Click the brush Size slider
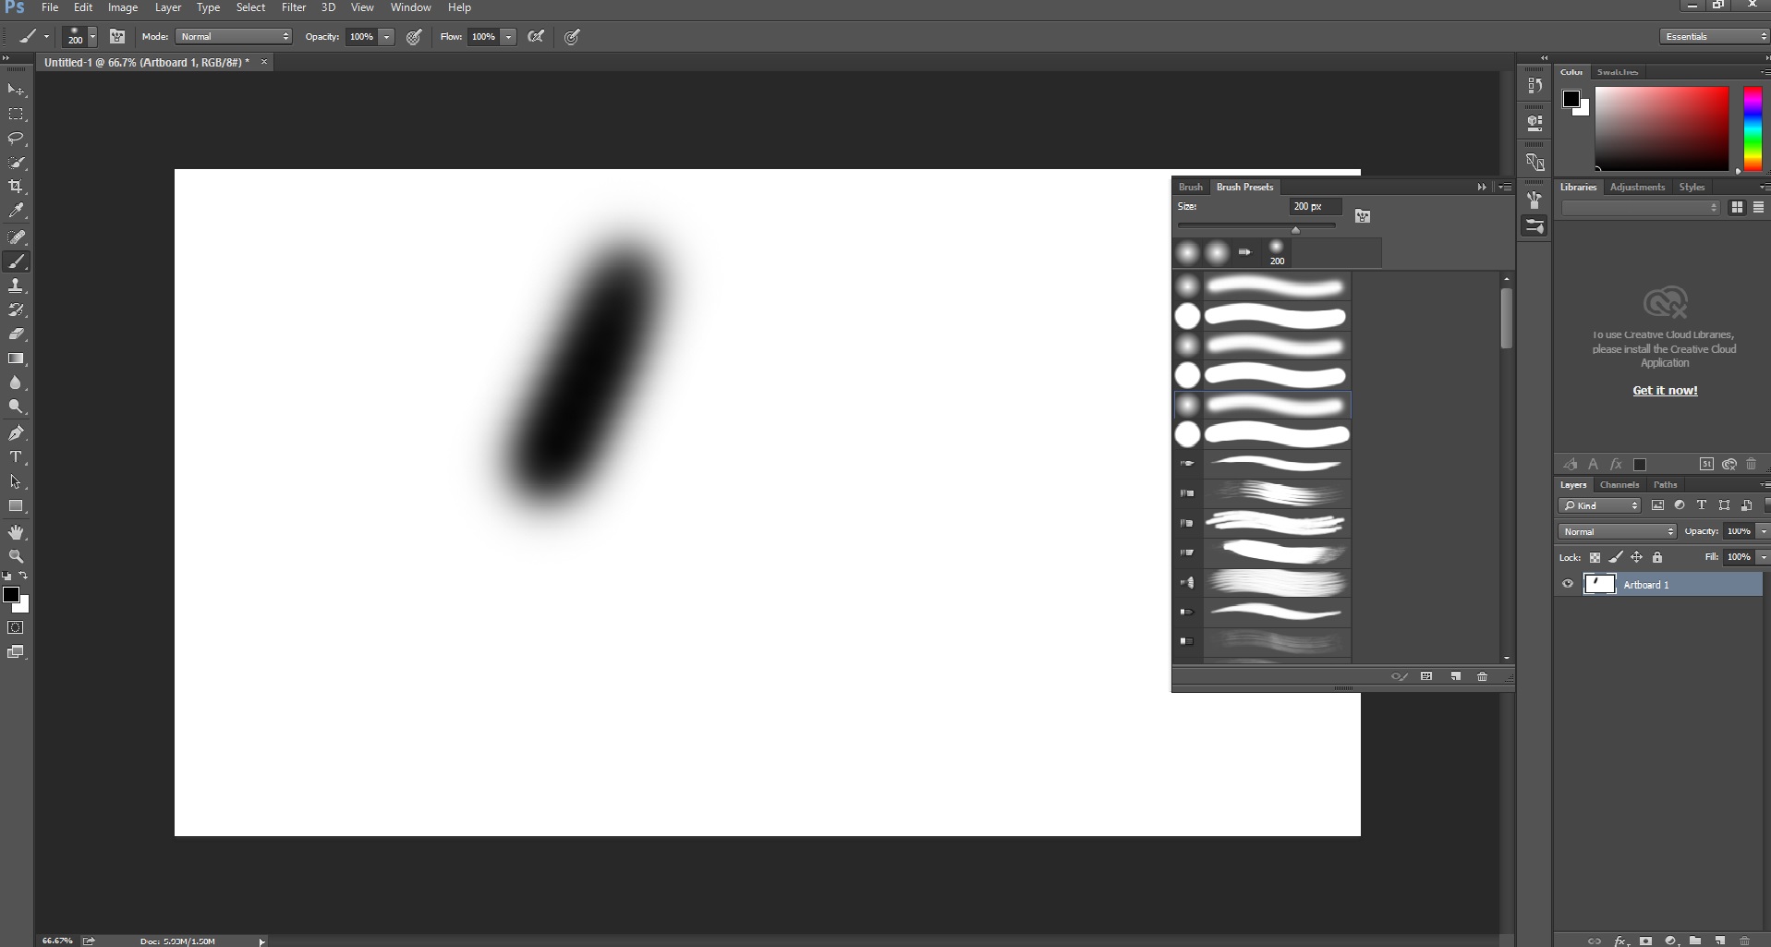Screen dimensions: 1771x947 tap(1256, 226)
